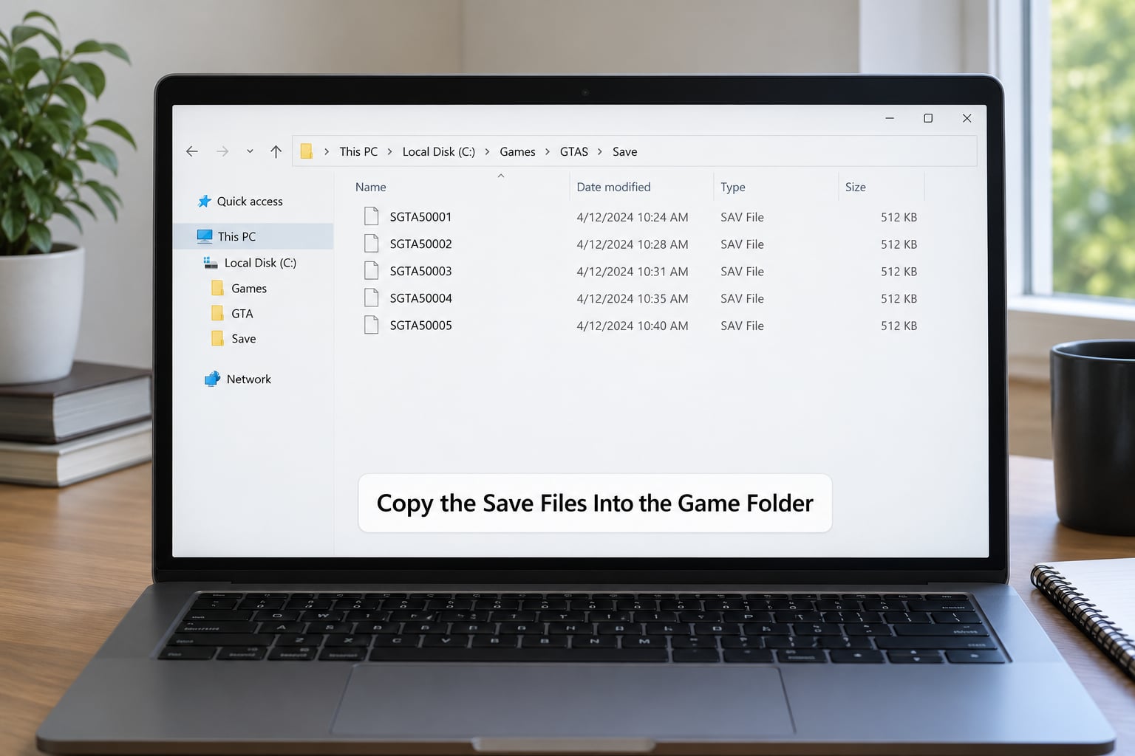
Task: Open recent locations dropdown chevron
Action: 250,151
